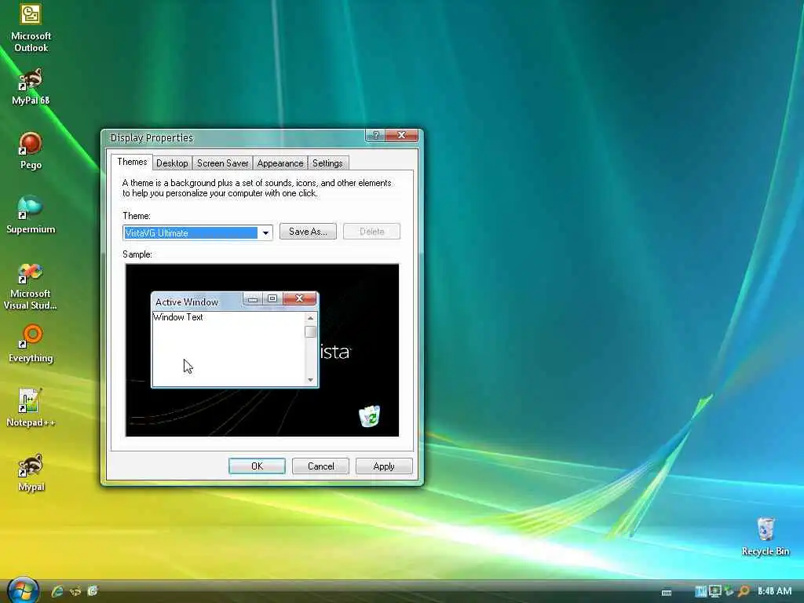804x603 pixels.
Task: Close the Display Properties dialog
Action: click(401, 135)
